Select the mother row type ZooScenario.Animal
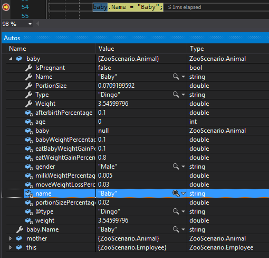Image resolution: width=269 pixels, height=258 pixels. 217,238
